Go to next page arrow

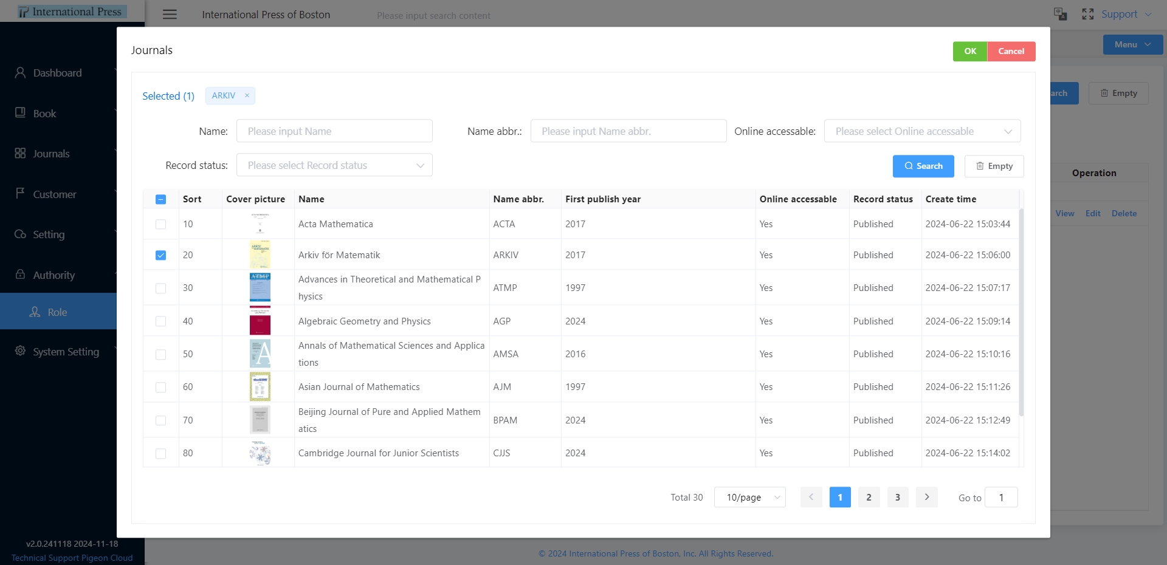[x=927, y=497]
